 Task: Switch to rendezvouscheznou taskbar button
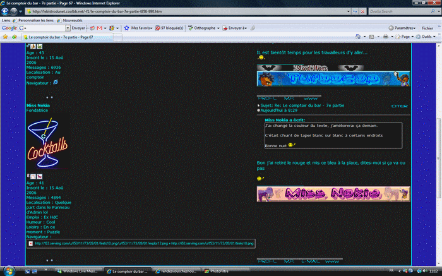tap(177, 271)
